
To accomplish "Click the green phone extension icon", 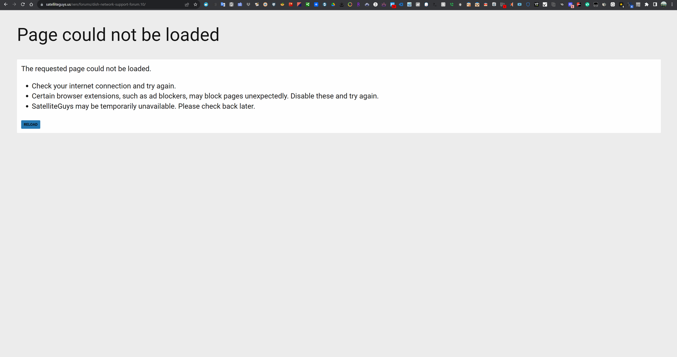I will pyautogui.click(x=452, y=5).
